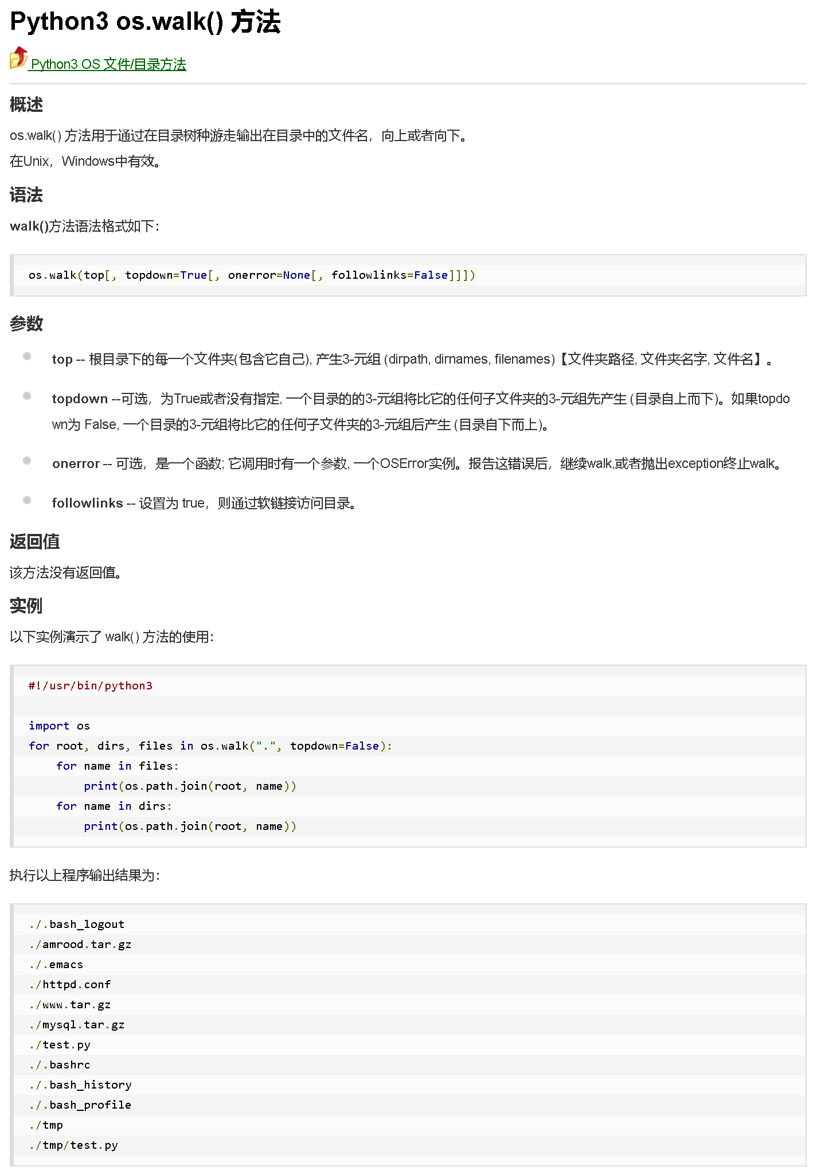Click the top parameter name
This screenshot has width=813, height=1174.
pyautogui.click(x=62, y=360)
